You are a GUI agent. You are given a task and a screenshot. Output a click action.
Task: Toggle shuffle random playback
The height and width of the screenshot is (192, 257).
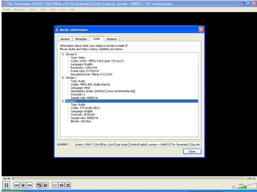pos(68,185)
